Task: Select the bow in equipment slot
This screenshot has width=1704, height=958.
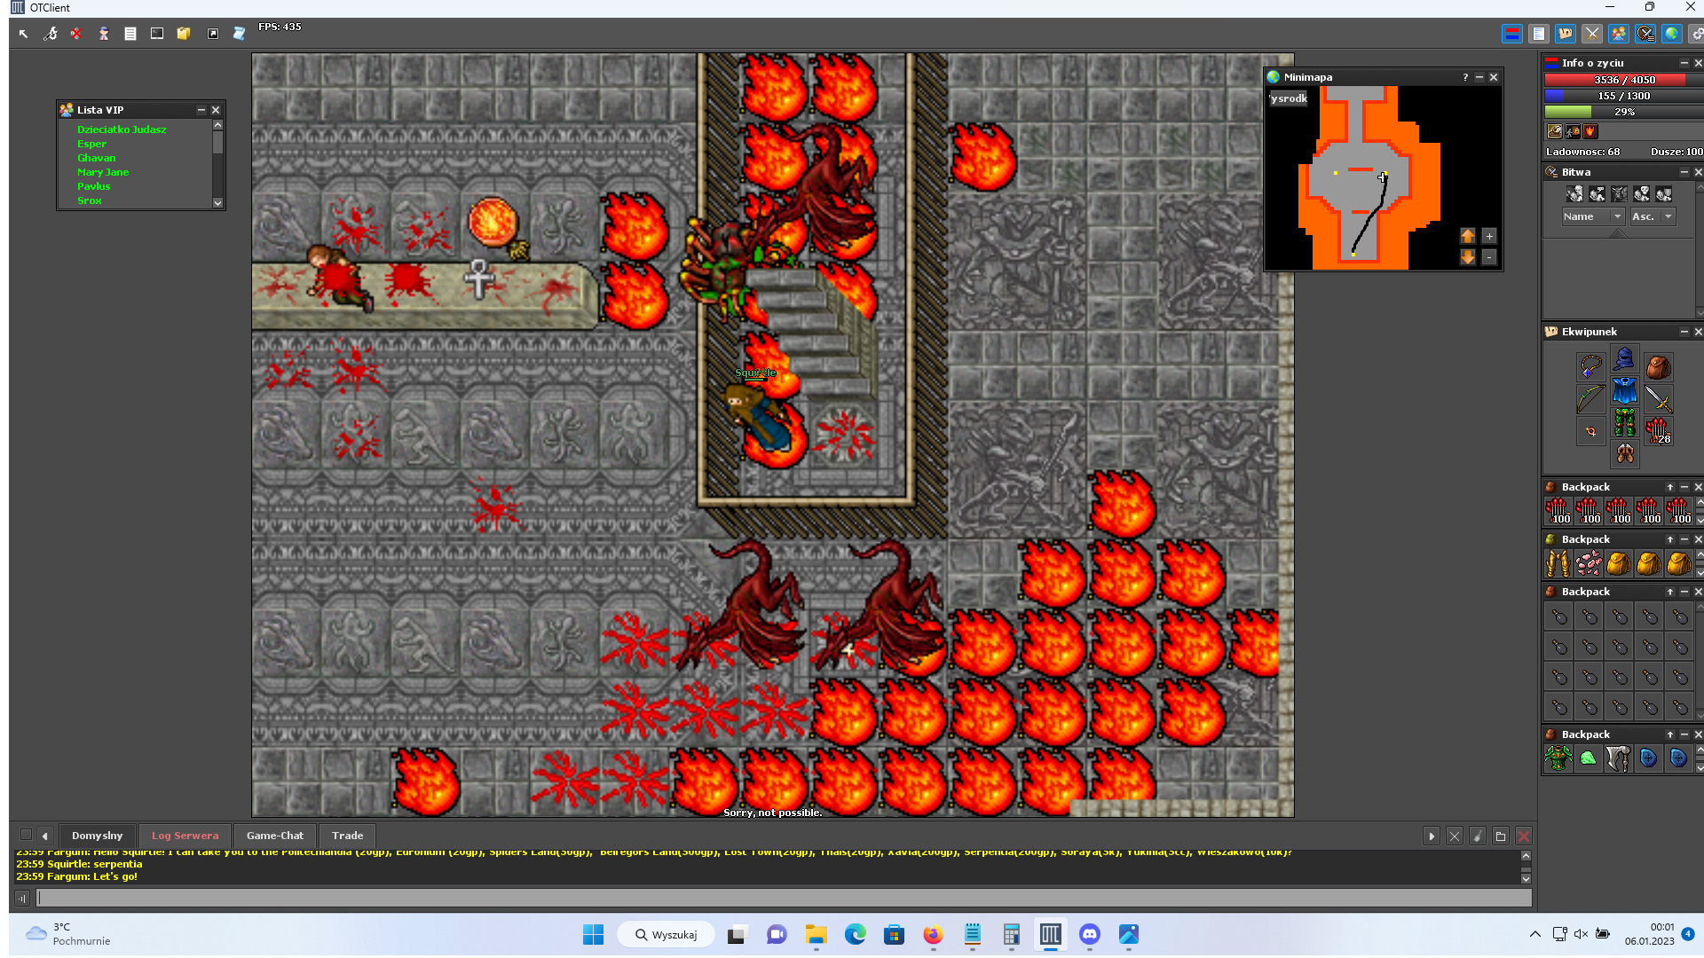Action: pyautogui.click(x=1590, y=398)
